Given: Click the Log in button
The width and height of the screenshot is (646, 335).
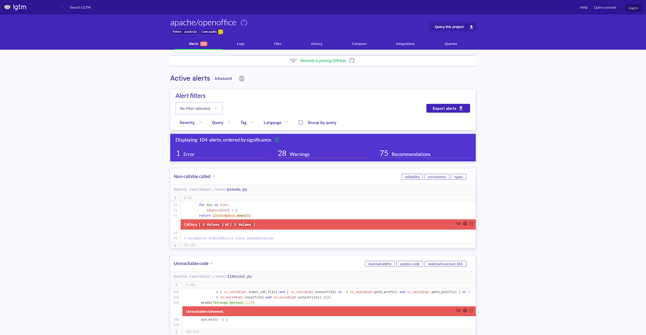Looking at the screenshot, I should [633, 8].
